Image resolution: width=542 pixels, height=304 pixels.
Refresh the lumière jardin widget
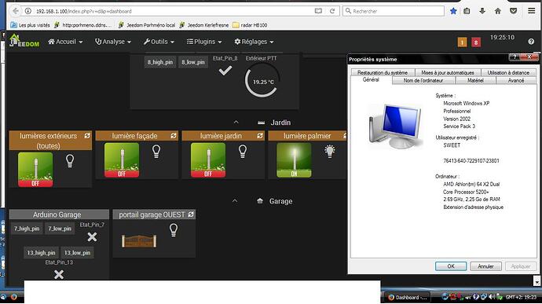[260, 136]
